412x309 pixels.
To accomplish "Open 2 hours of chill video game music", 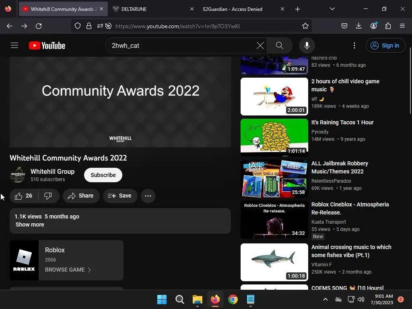I will 345,85.
